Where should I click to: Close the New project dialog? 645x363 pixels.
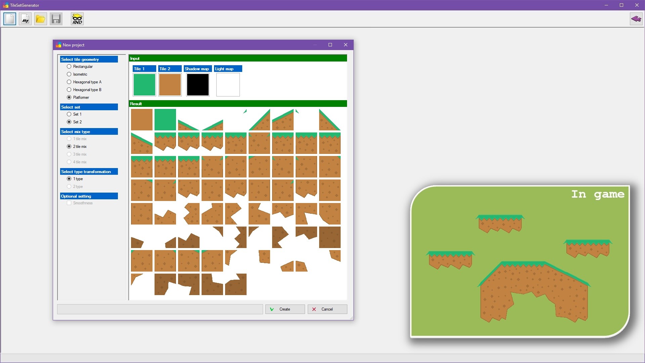coord(345,45)
